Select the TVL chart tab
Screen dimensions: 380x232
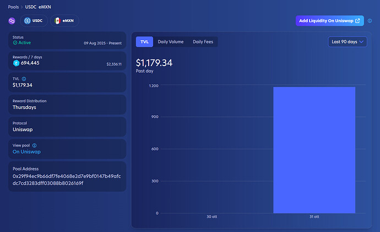pos(144,42)
